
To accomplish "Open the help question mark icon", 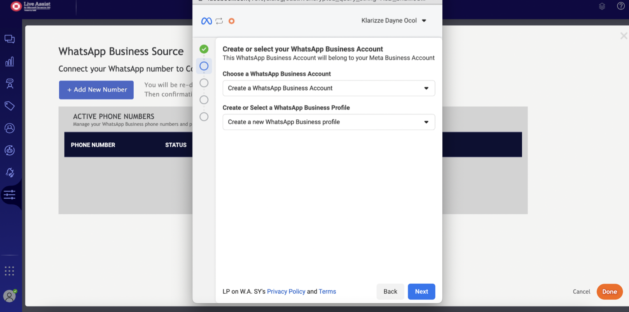I will pyautogui.click(x=621, y=6).
